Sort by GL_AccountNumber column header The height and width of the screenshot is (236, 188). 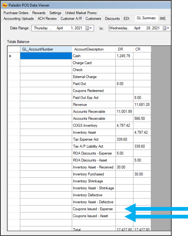[46, 49]
